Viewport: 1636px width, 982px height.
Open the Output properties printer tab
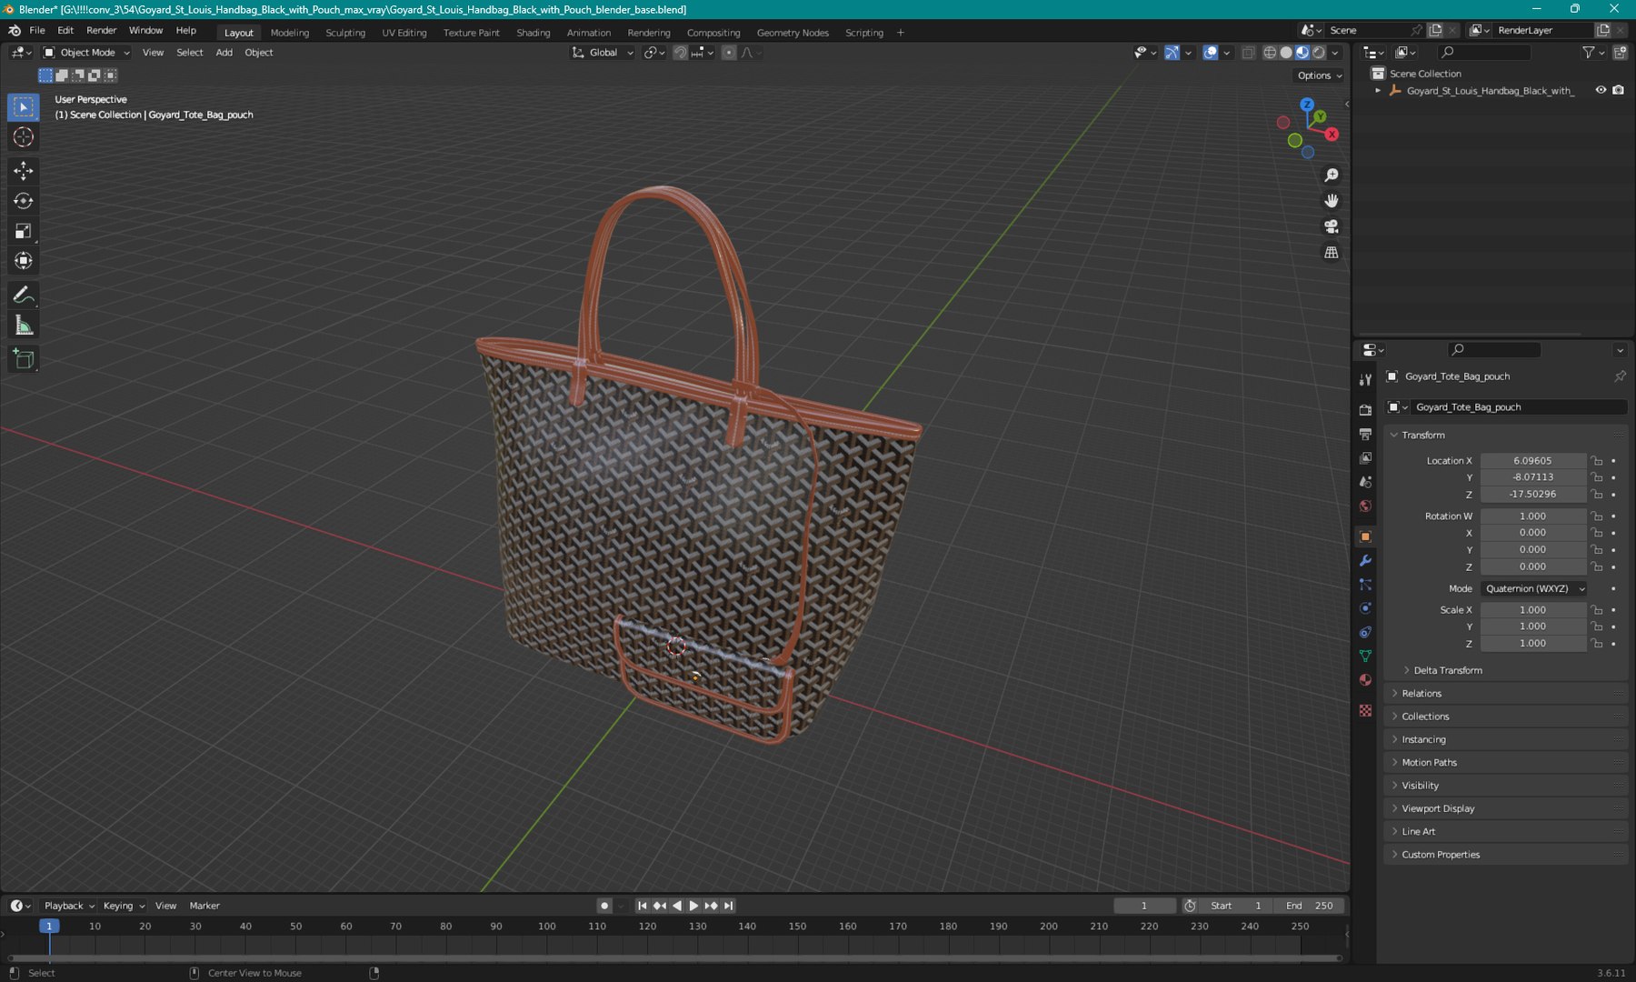[x=1365, y=435]
